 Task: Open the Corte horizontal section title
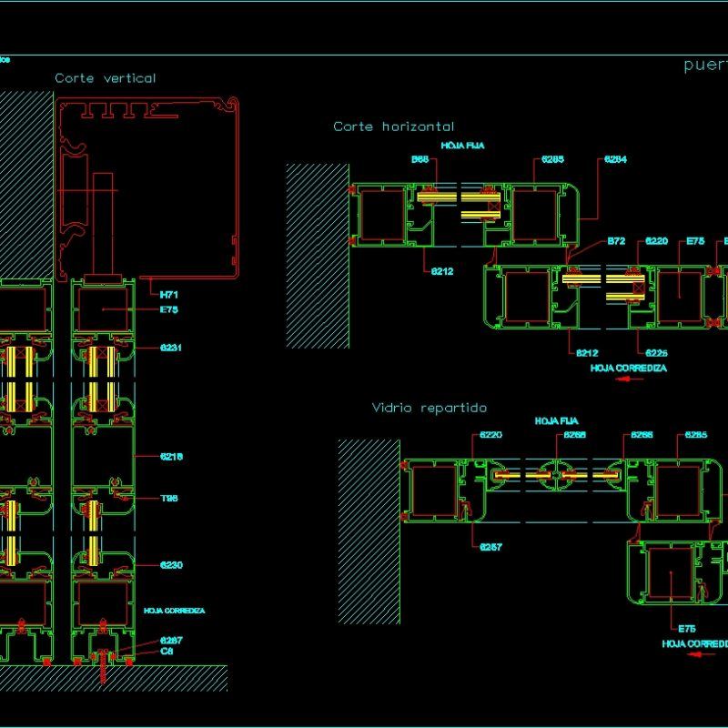point(396,126)
